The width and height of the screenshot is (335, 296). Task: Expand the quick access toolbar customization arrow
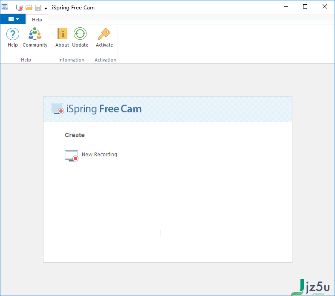[x=46, y=8]
